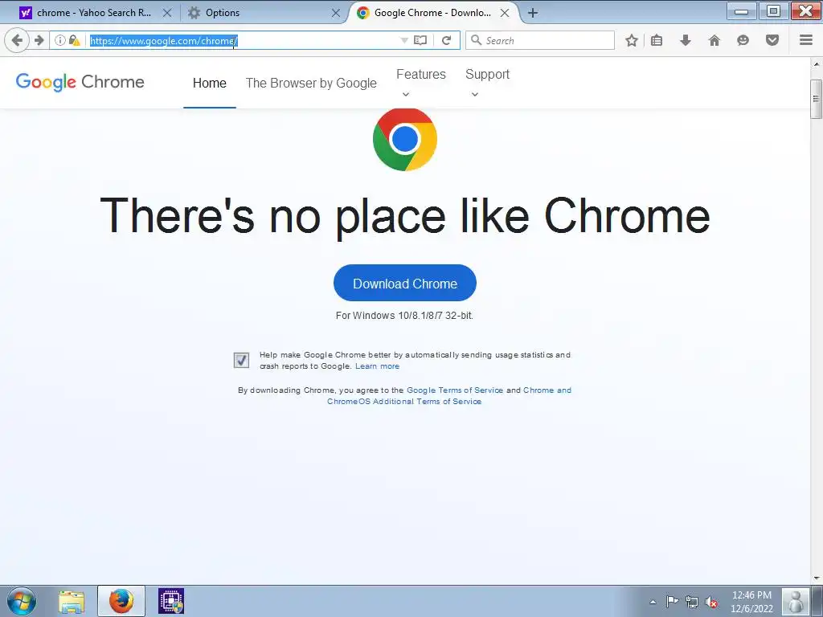Uncheck the usage statistics checkbox
The width and height of the screenshot is (823, 617).
[x=241, y=361]
